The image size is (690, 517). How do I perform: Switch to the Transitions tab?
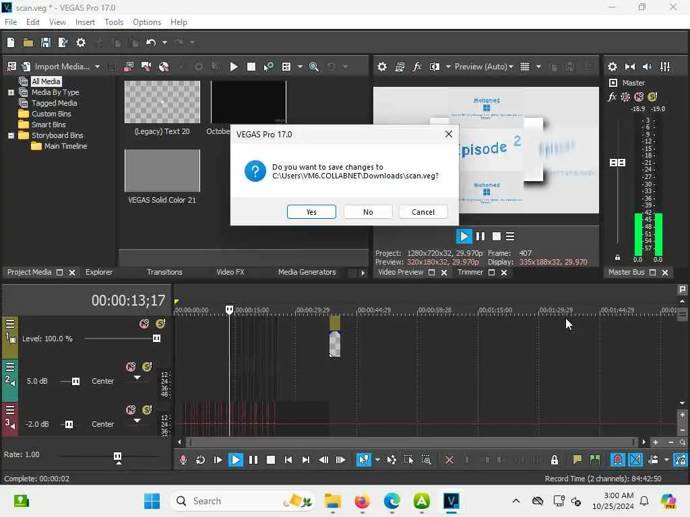coord(164,272)
